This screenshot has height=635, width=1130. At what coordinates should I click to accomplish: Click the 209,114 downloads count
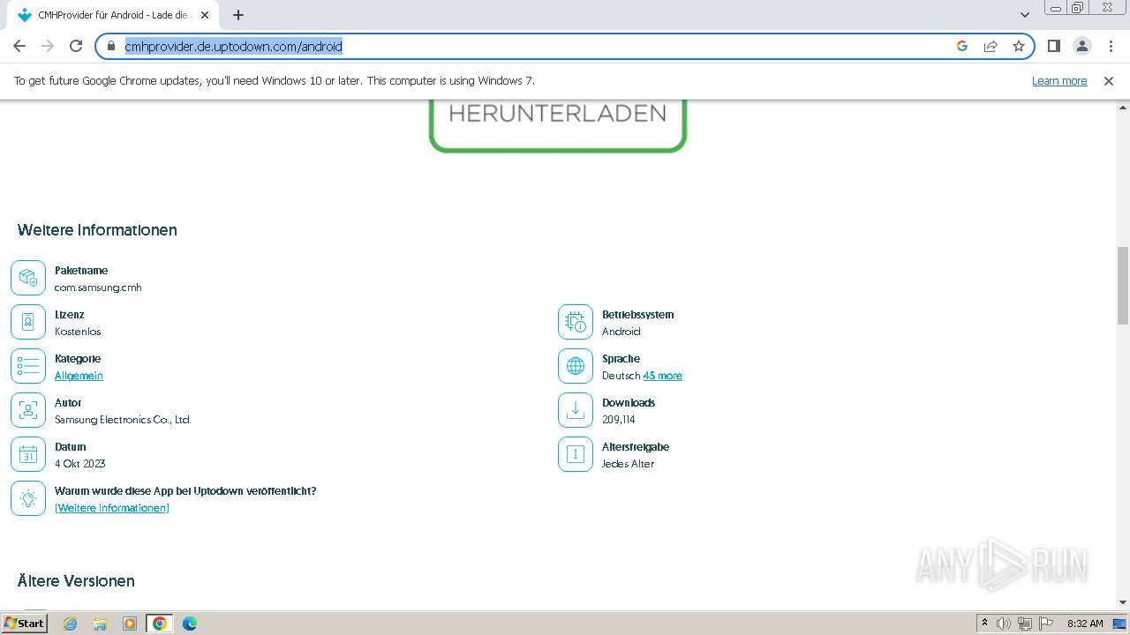pyautogui.click(x=618, y=420)
